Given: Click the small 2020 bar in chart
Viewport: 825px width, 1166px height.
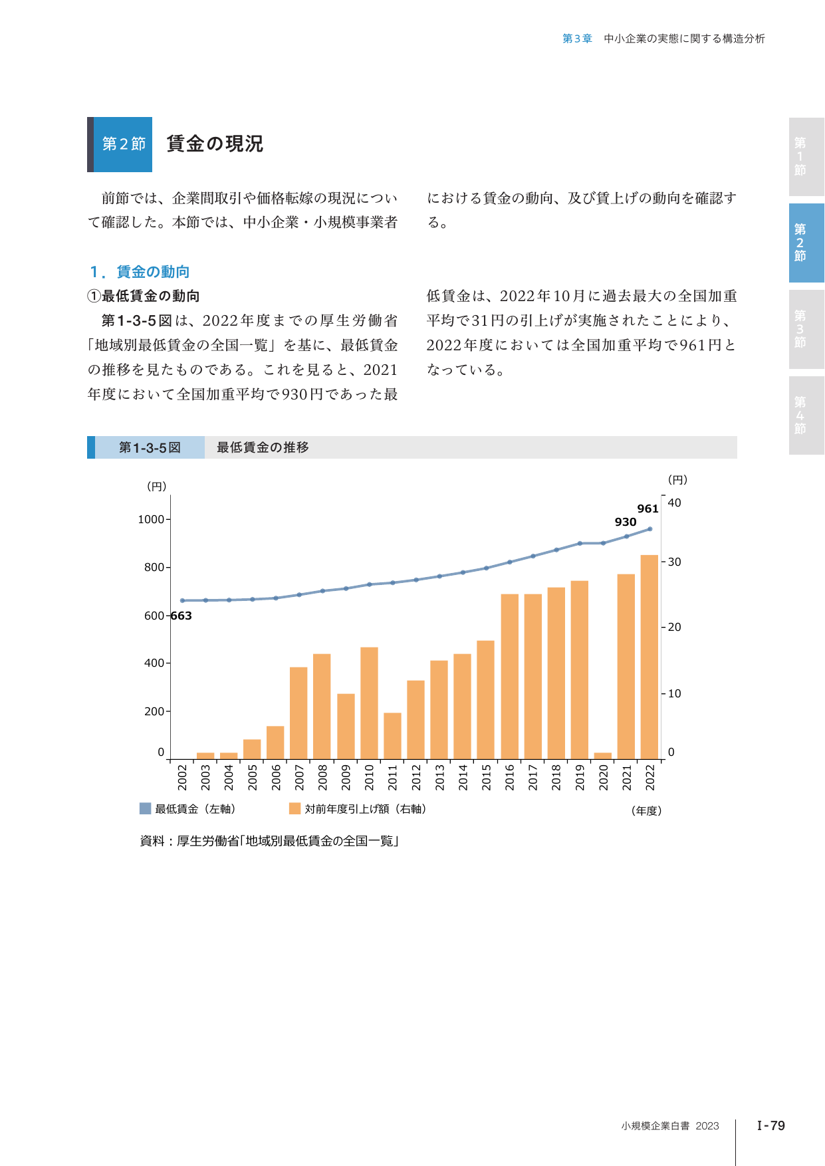Looking at the screenshot, I should (x=603, y=756).
